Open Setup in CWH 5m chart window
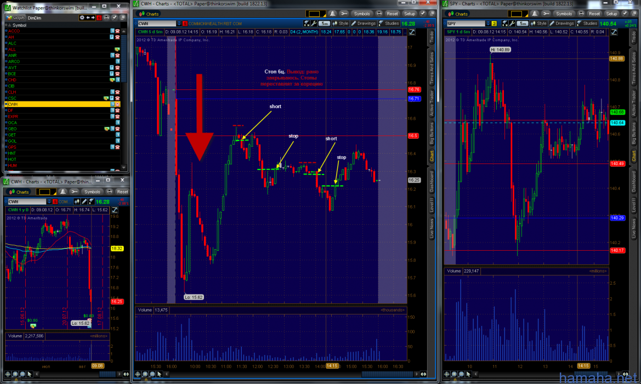 pyautogui.click(x=410, y=14)
